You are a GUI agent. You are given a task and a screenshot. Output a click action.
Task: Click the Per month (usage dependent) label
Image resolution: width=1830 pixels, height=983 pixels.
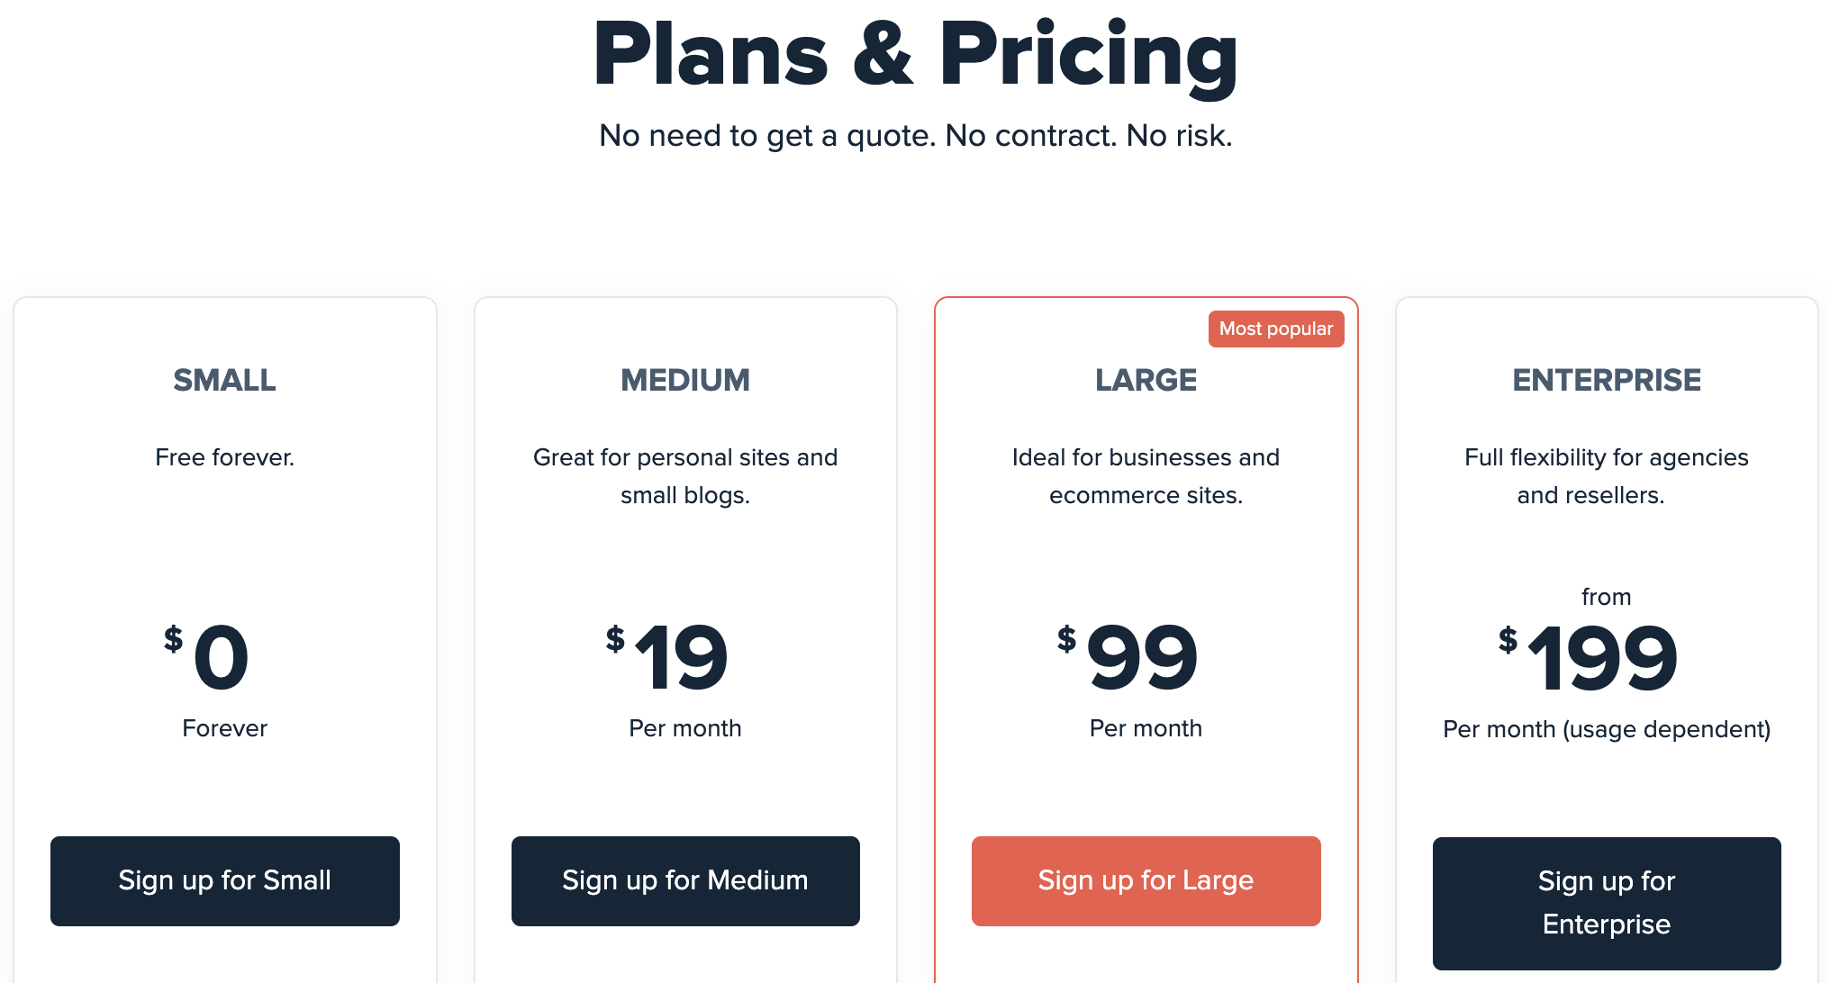pos(1607,729)
